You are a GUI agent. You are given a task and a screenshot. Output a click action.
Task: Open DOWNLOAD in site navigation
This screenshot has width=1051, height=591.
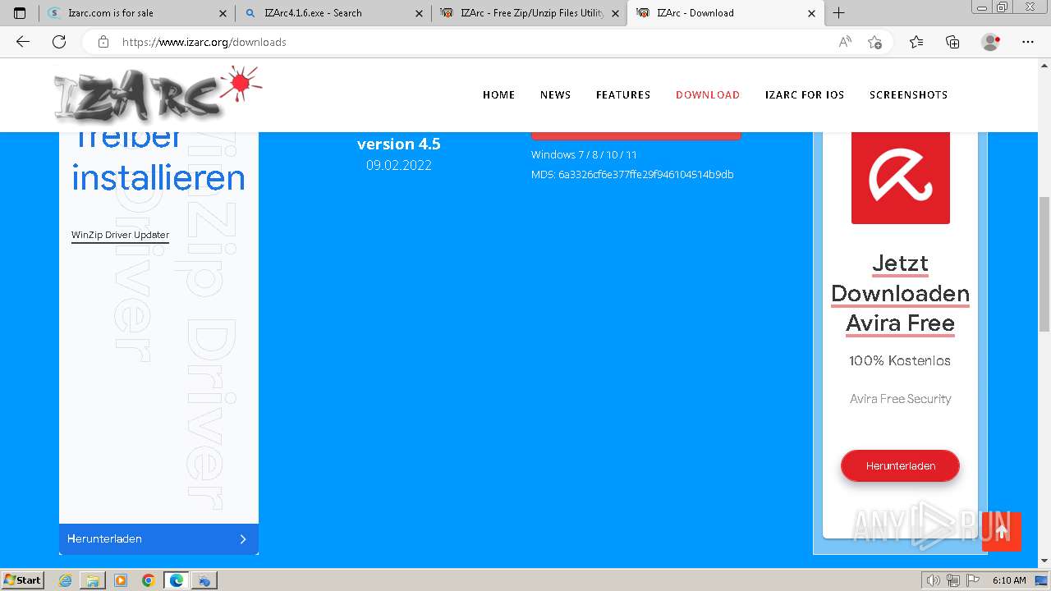coord(708,94)
